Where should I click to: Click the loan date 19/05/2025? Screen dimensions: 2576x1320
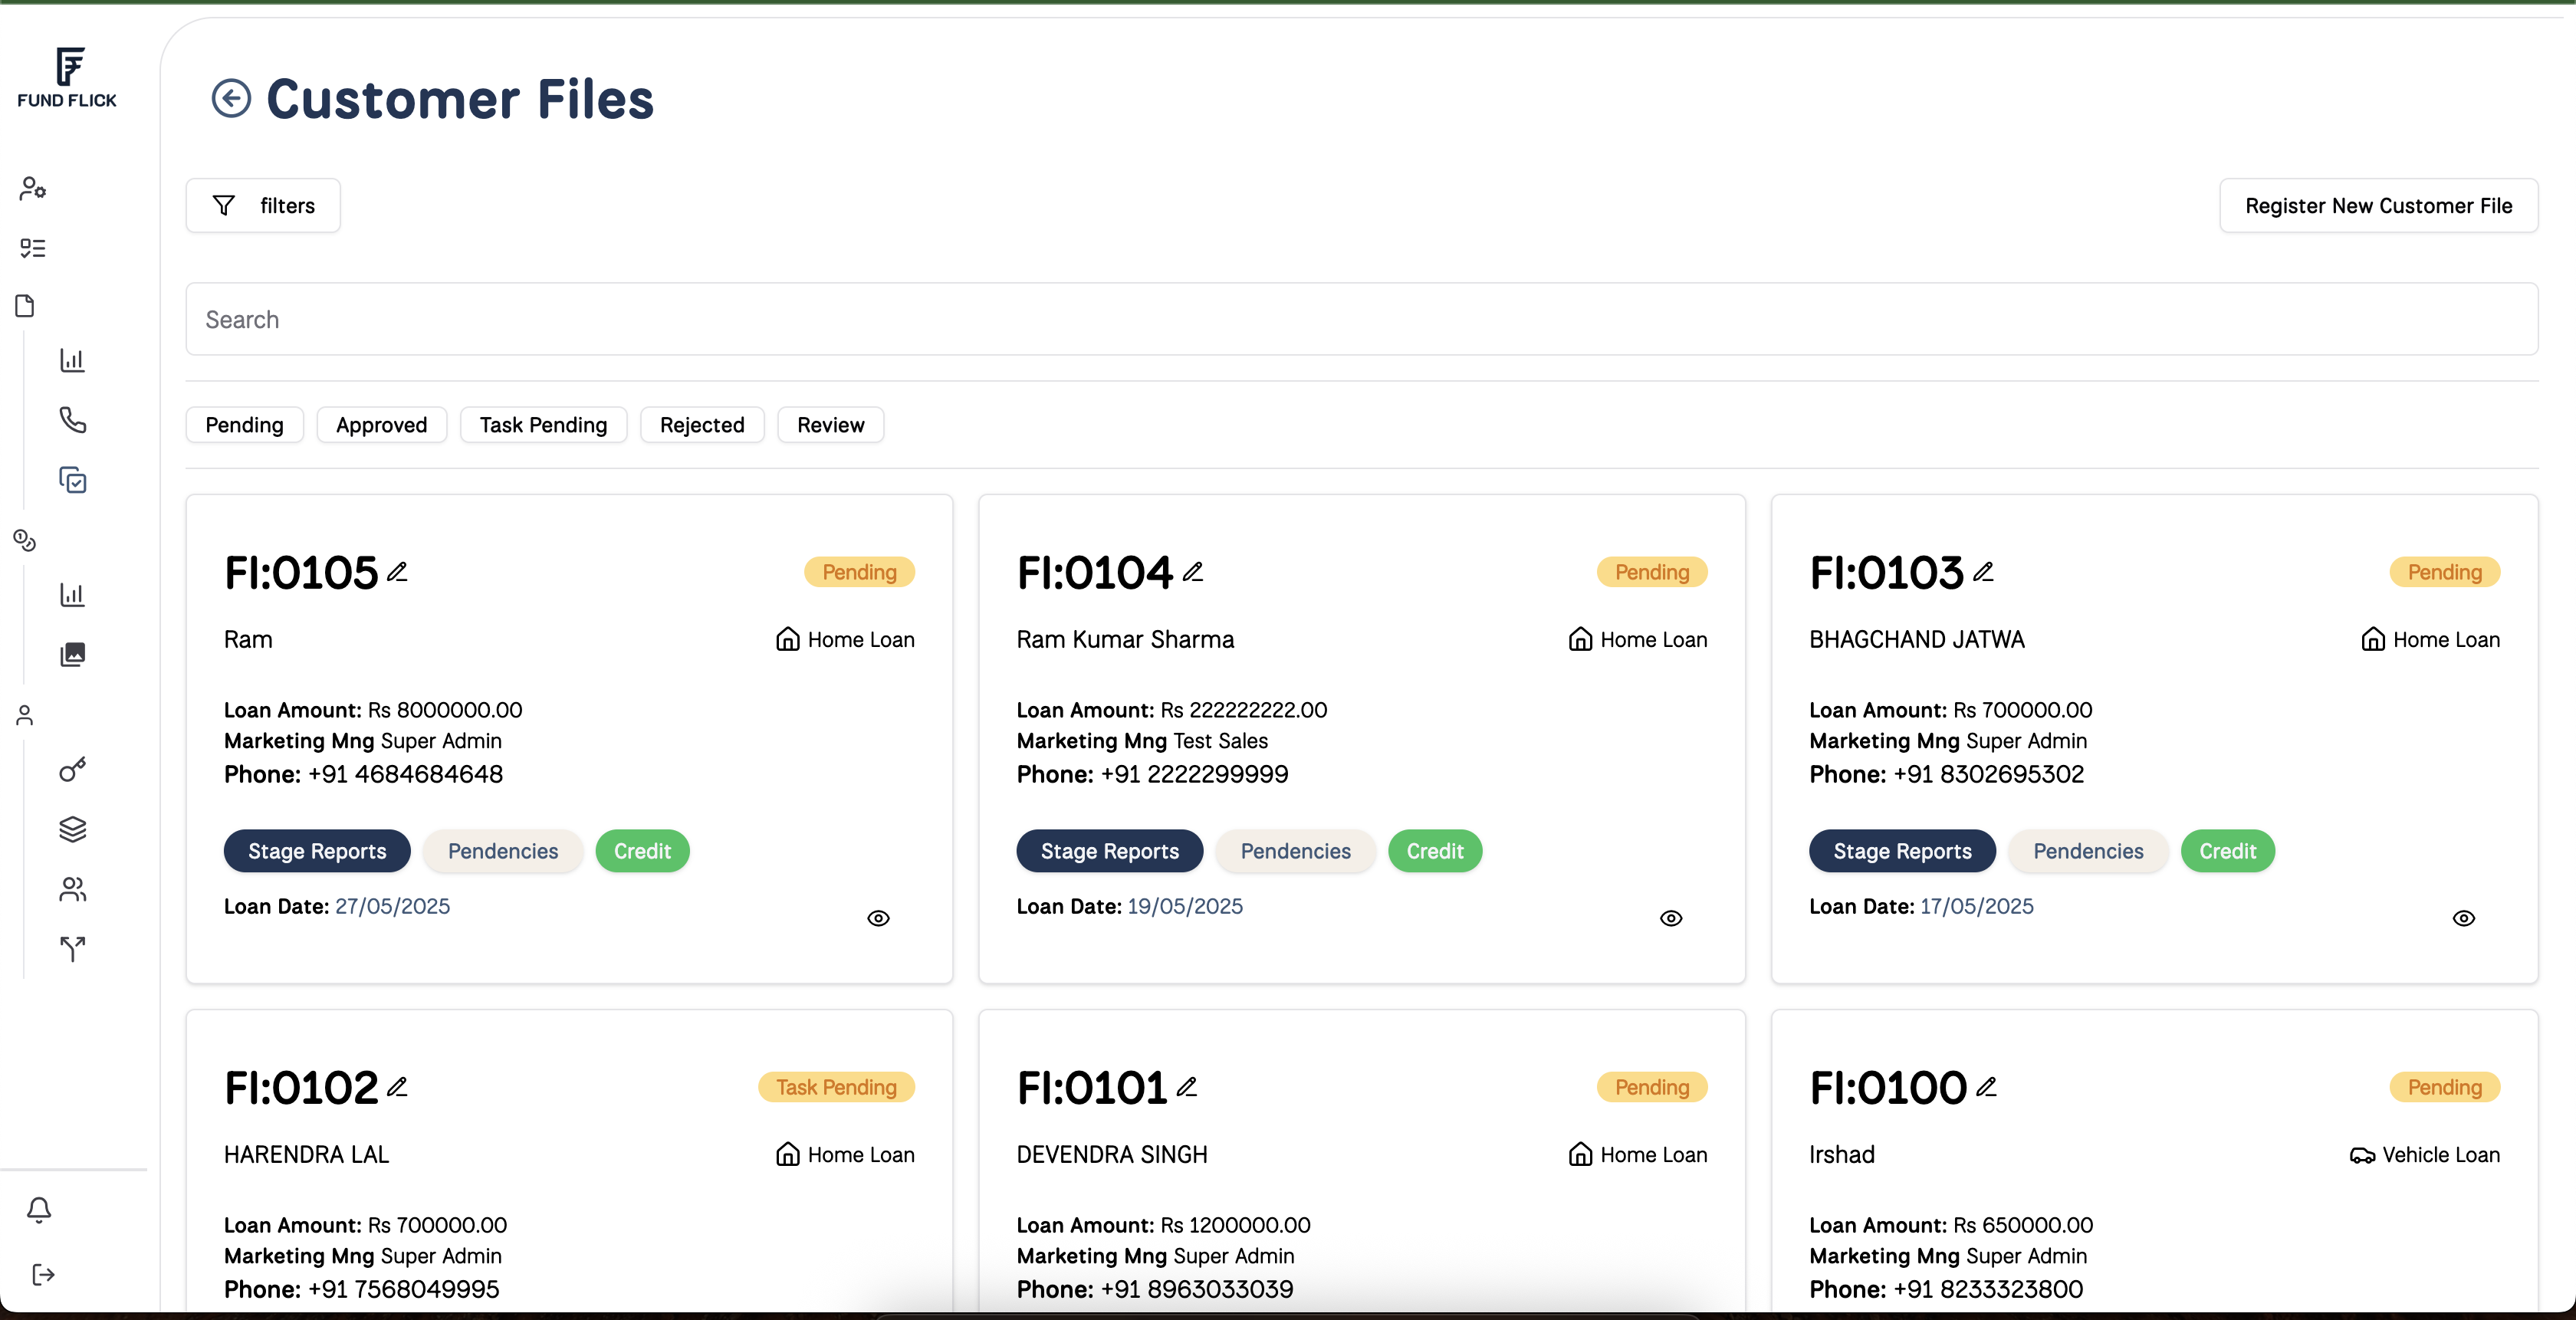(x=1185, y=906)
